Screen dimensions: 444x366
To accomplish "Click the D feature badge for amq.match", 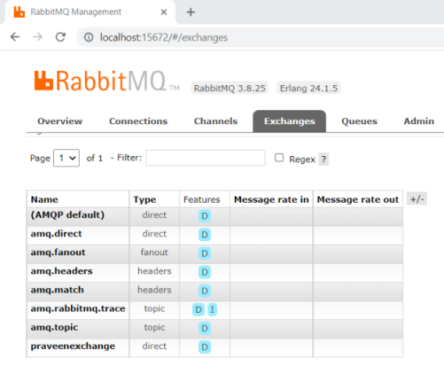I will (205, 291).
